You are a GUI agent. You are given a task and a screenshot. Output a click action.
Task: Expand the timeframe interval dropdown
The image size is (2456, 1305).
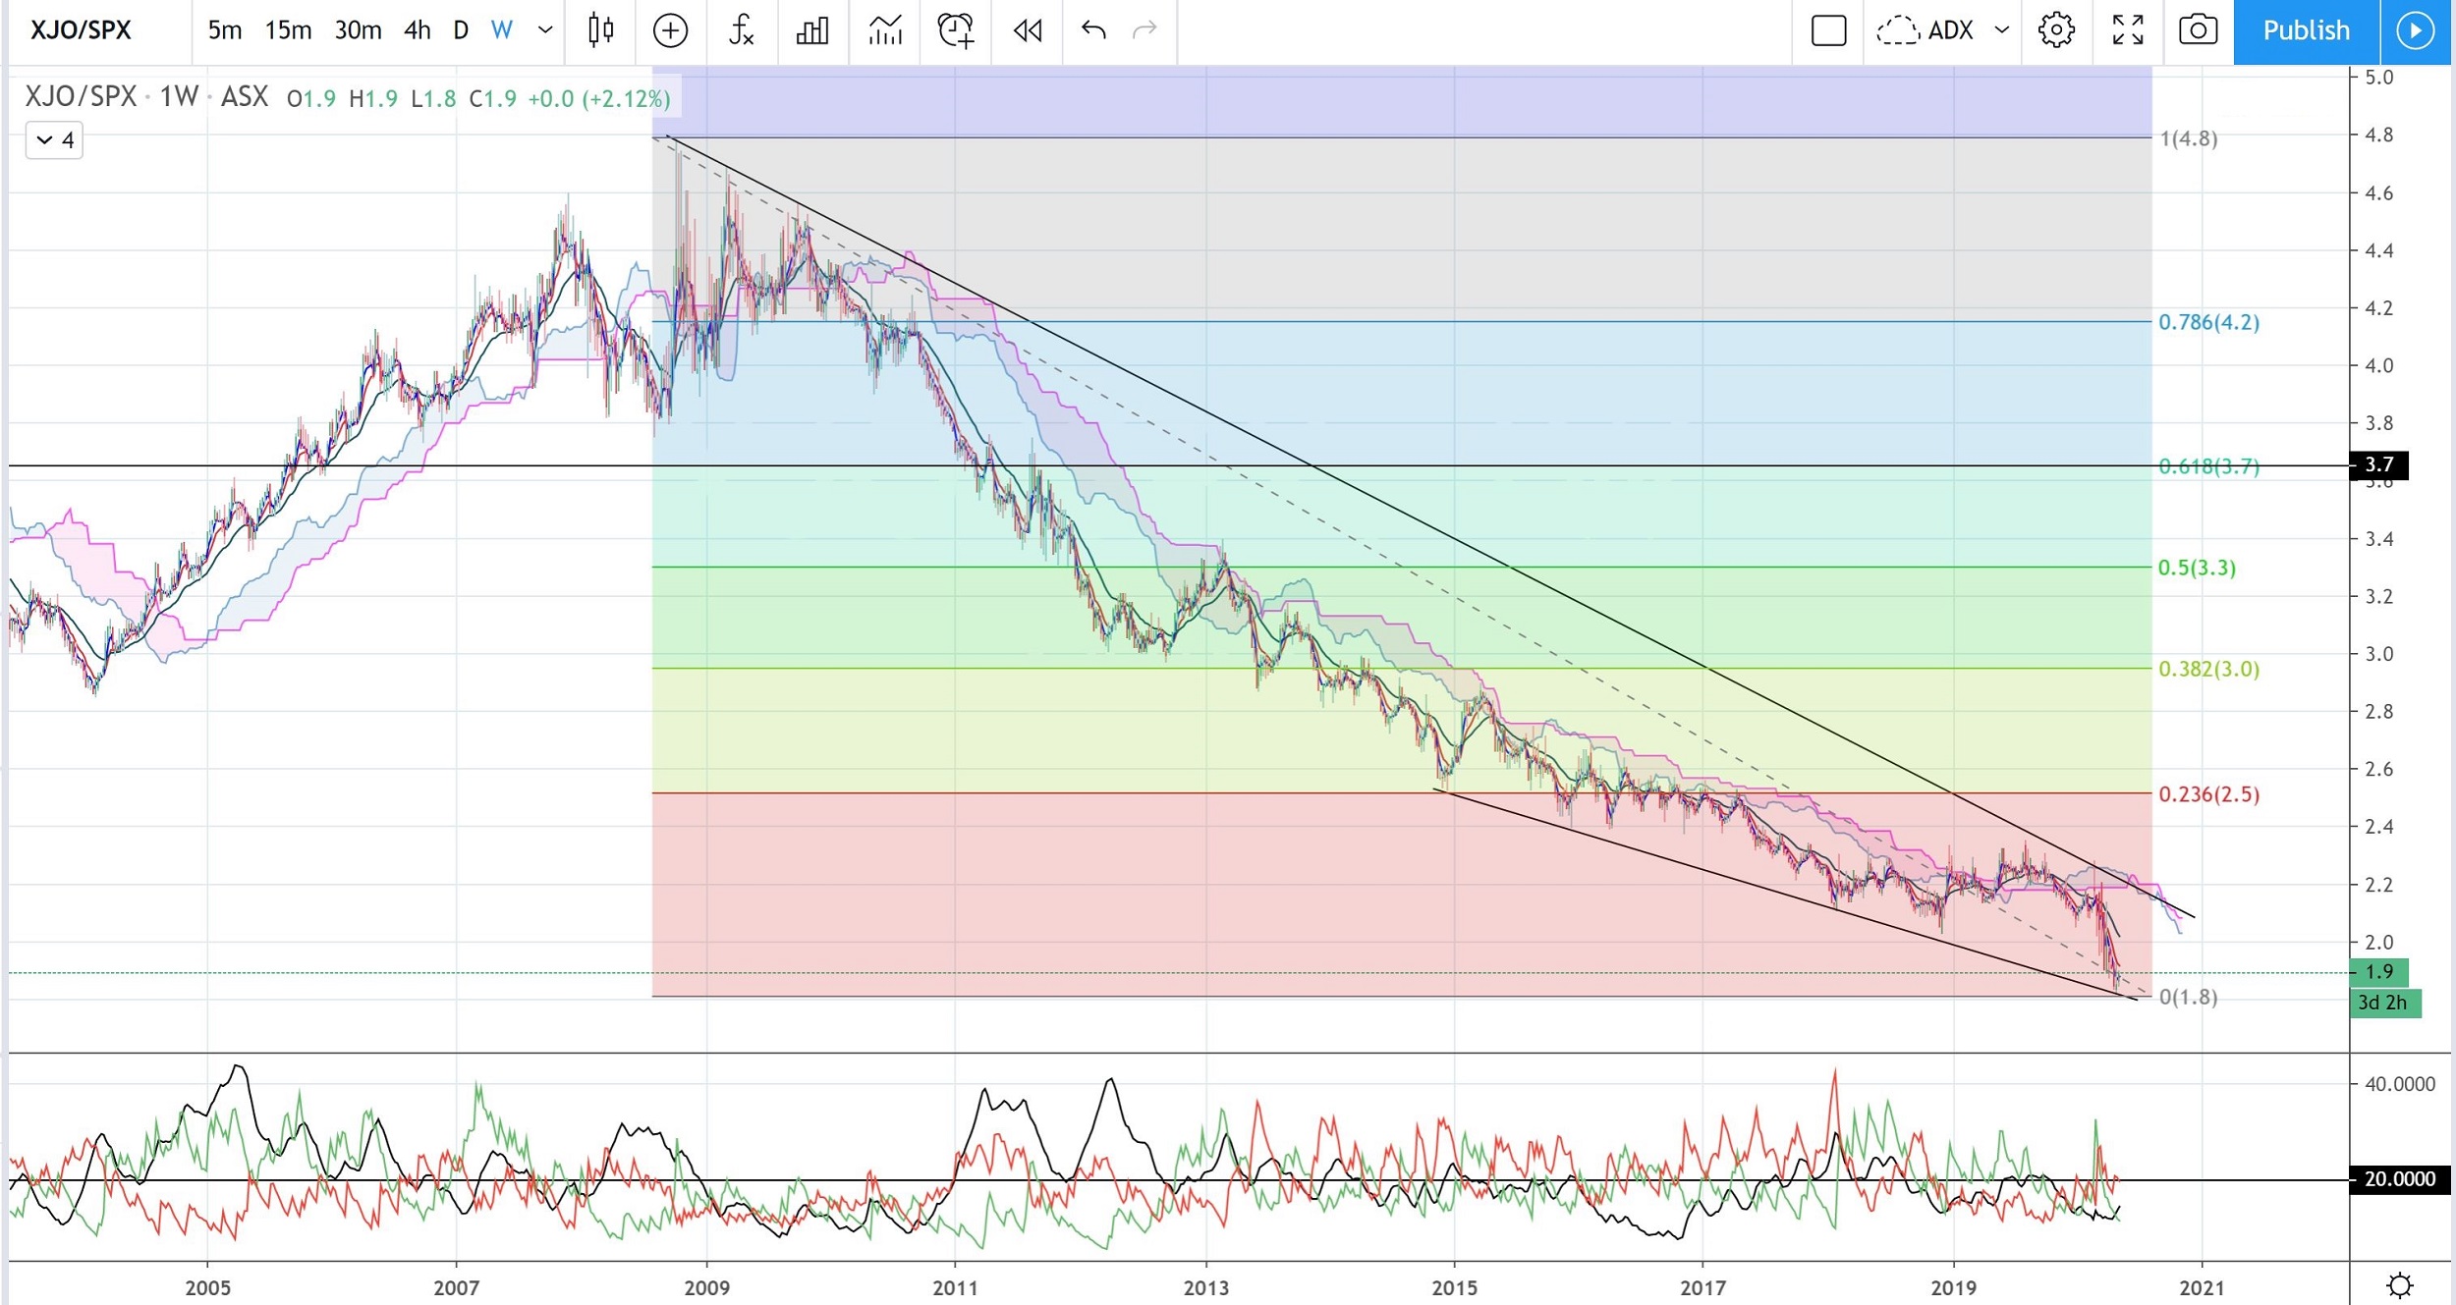click(x=545, y=30)
